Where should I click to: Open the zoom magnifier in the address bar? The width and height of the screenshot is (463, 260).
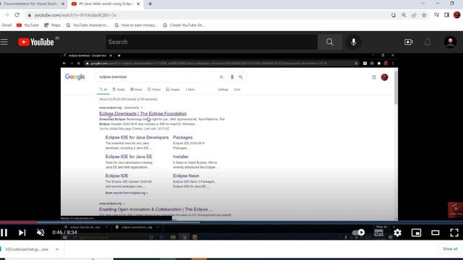click(404, 14)
